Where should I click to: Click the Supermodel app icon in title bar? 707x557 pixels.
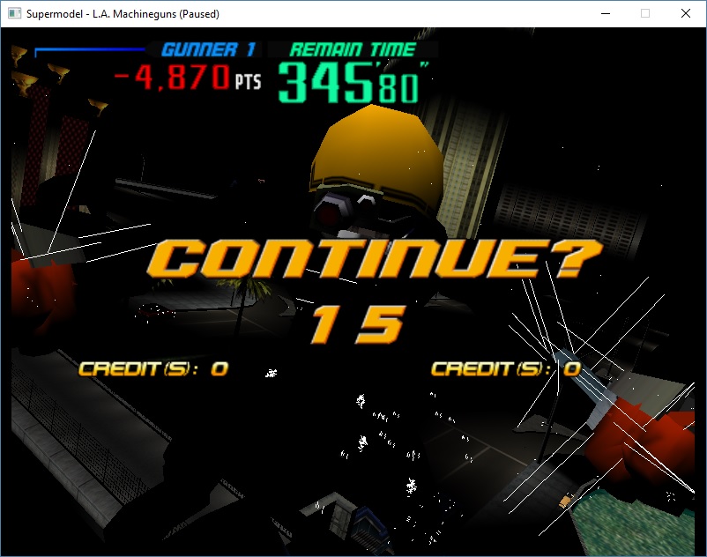(x=14, y=13)
